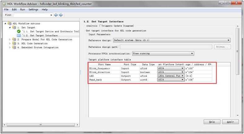The image size is (244, 134).
Task: Click the Data Type column header
Action: (x=148, y=64)
